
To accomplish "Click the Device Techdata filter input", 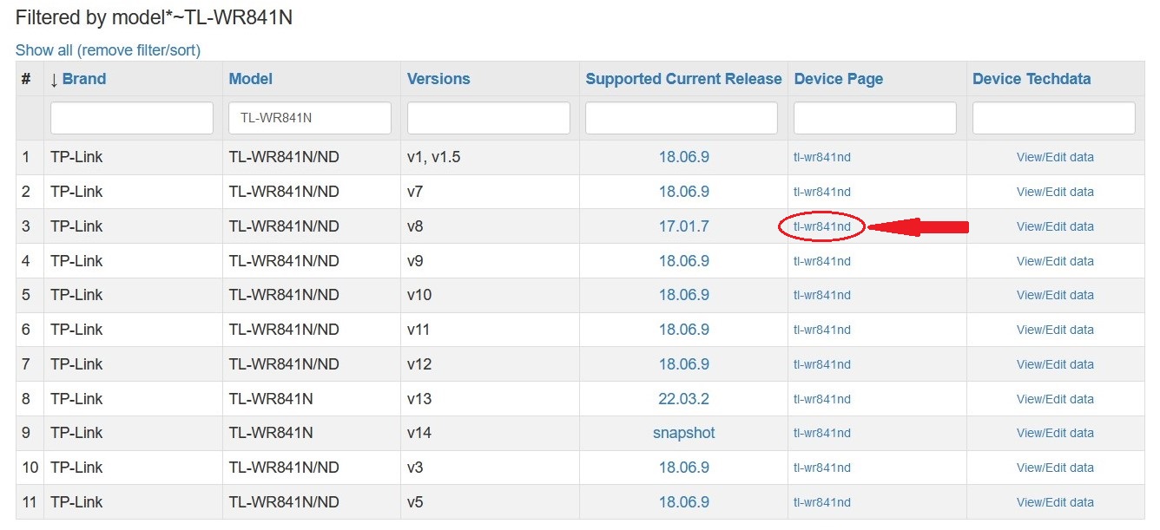I will (x=1053, y=118).
